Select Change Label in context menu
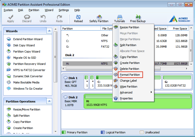 point(128,81)
